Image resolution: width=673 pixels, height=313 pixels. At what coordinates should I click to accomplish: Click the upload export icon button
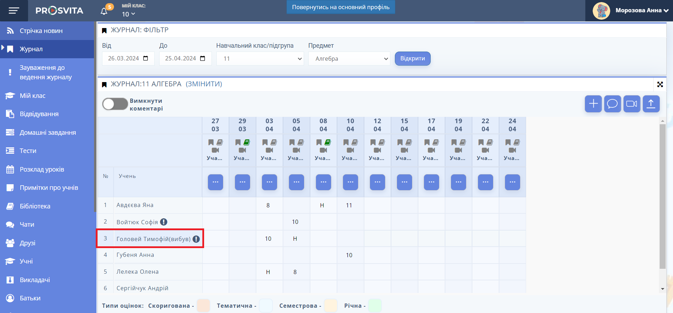pyautogui.click(x=651, y=104)
